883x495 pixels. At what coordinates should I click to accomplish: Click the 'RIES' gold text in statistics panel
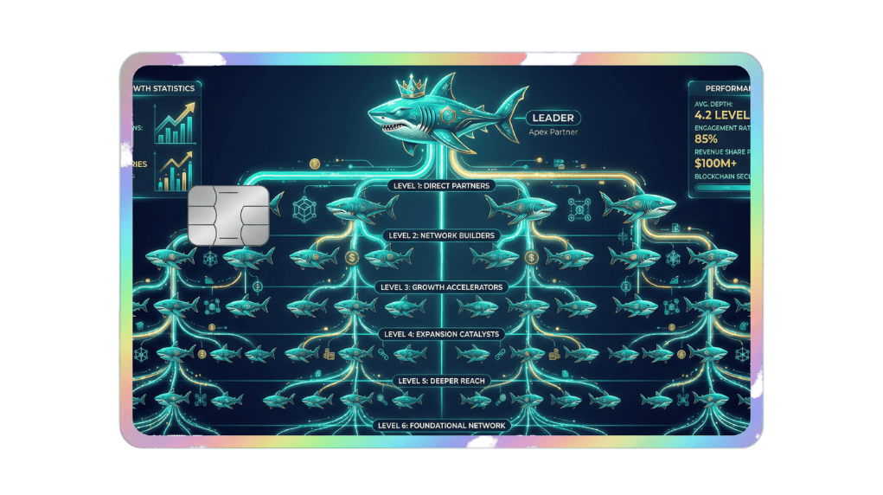coord(139,164)
